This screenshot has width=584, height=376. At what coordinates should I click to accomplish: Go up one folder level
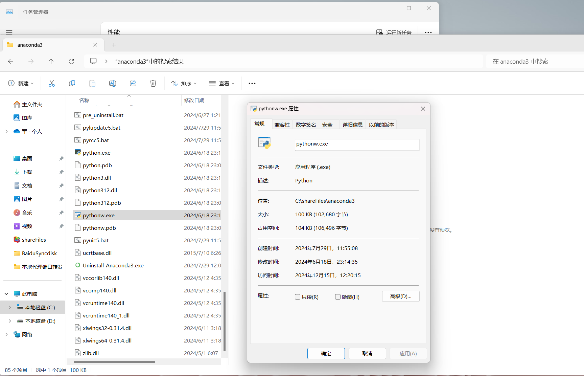51,61
